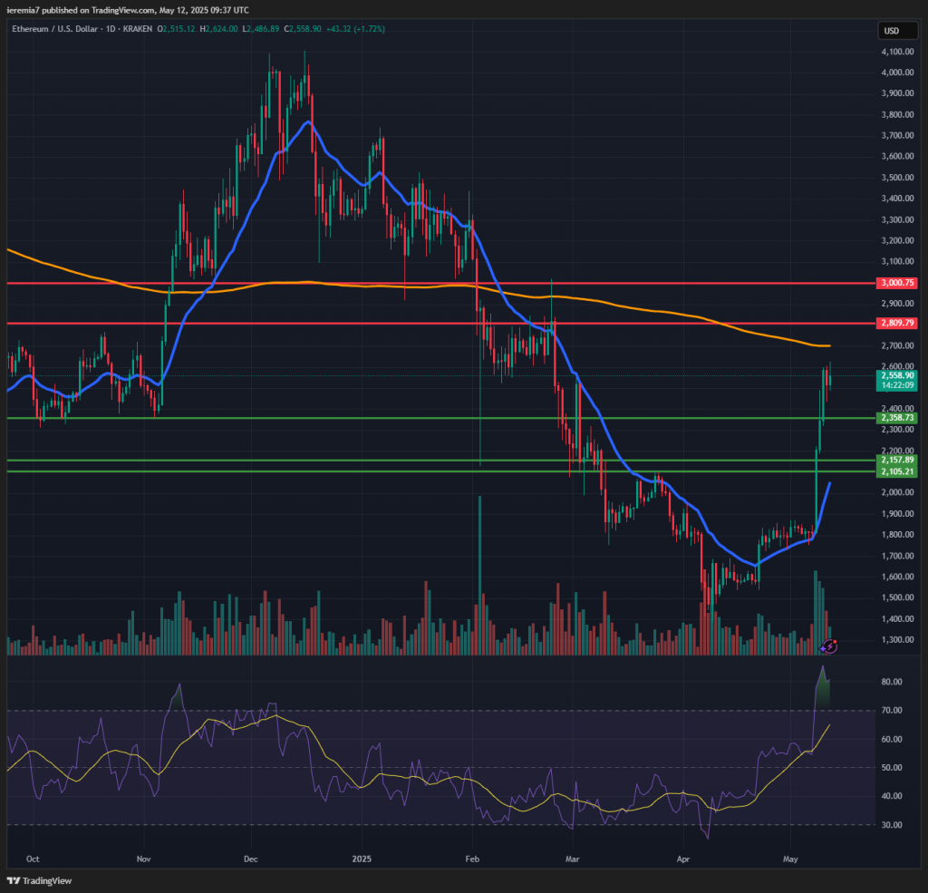Viewport: 928px width, 893px height.
Task: Click the 3,500.00 price axis label
Action: 897,178
